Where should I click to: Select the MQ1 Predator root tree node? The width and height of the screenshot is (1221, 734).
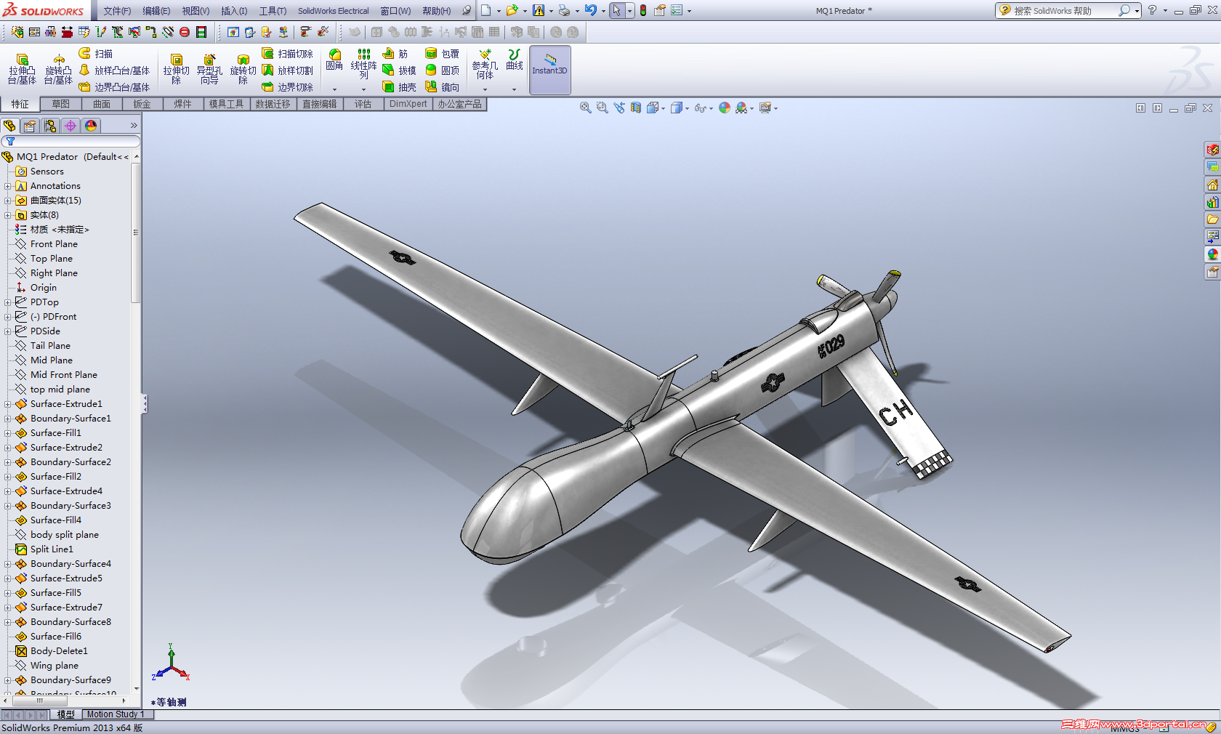coord(65,157)
